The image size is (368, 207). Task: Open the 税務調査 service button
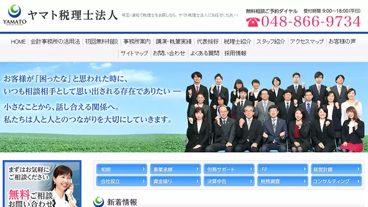pyautogui.click(x=282, y=182)
